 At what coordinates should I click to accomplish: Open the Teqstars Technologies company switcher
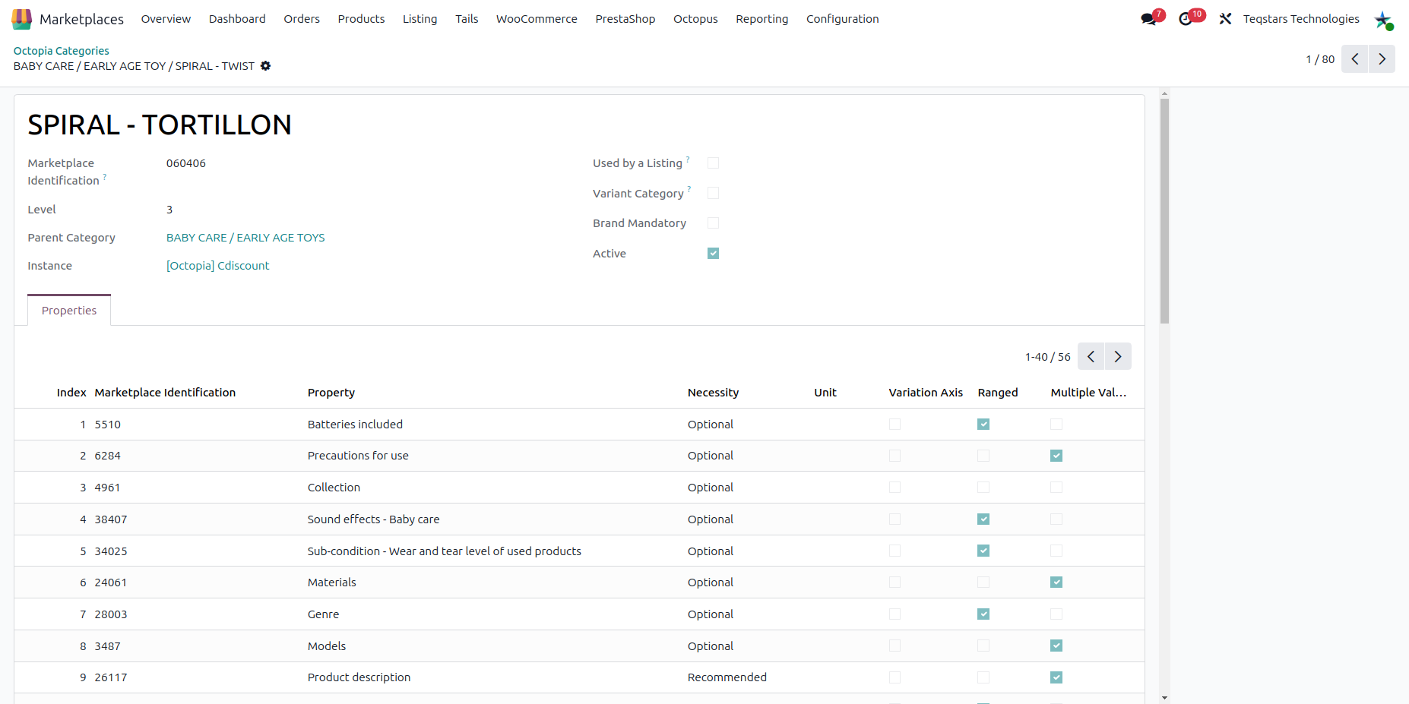coord(1301,19)
